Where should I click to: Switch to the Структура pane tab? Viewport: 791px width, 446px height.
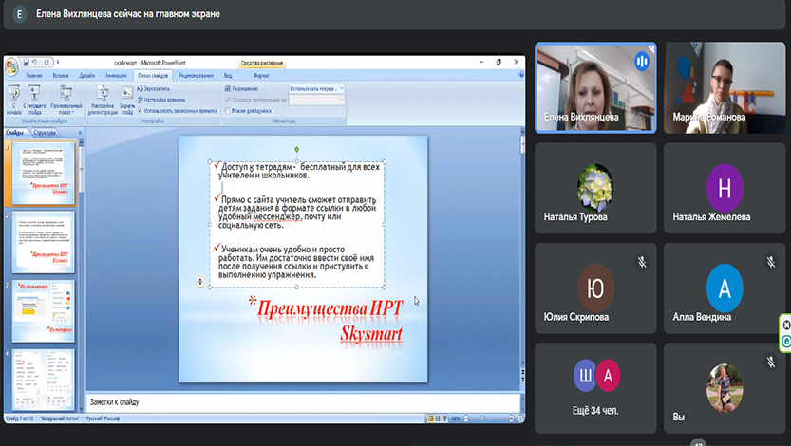click(45, 133)
